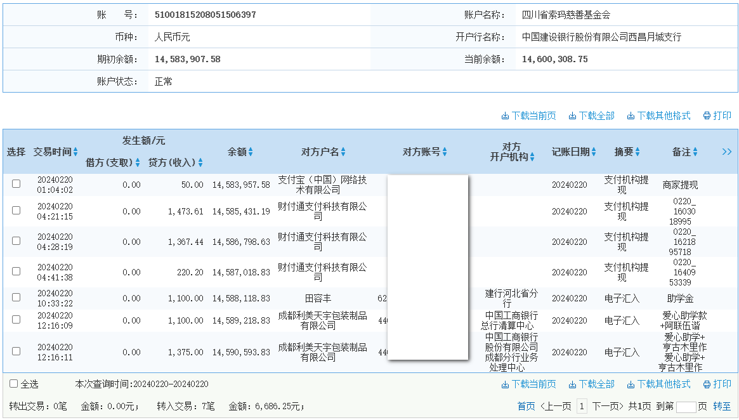This screenshot has width=739, height=420.
Task: Select the account name 四川省索玛慈善基金会
Action: (566, 15)
